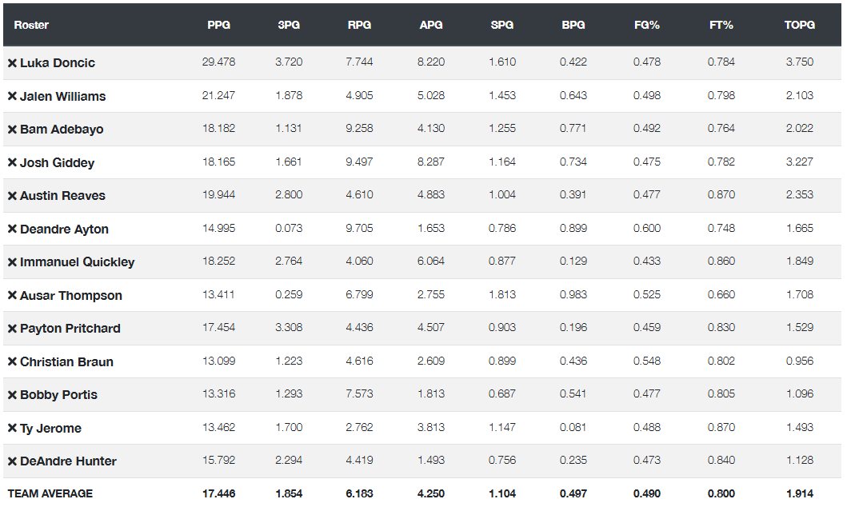
Task: Click the X next to Bam Adebayo
Action: pyautogui.click(x=12, y=130)
